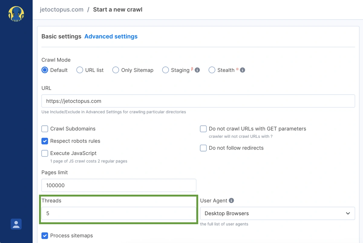Select Stealth crawl mode radio button
This screenshot has height=243, width=363.
coord(212,70)
